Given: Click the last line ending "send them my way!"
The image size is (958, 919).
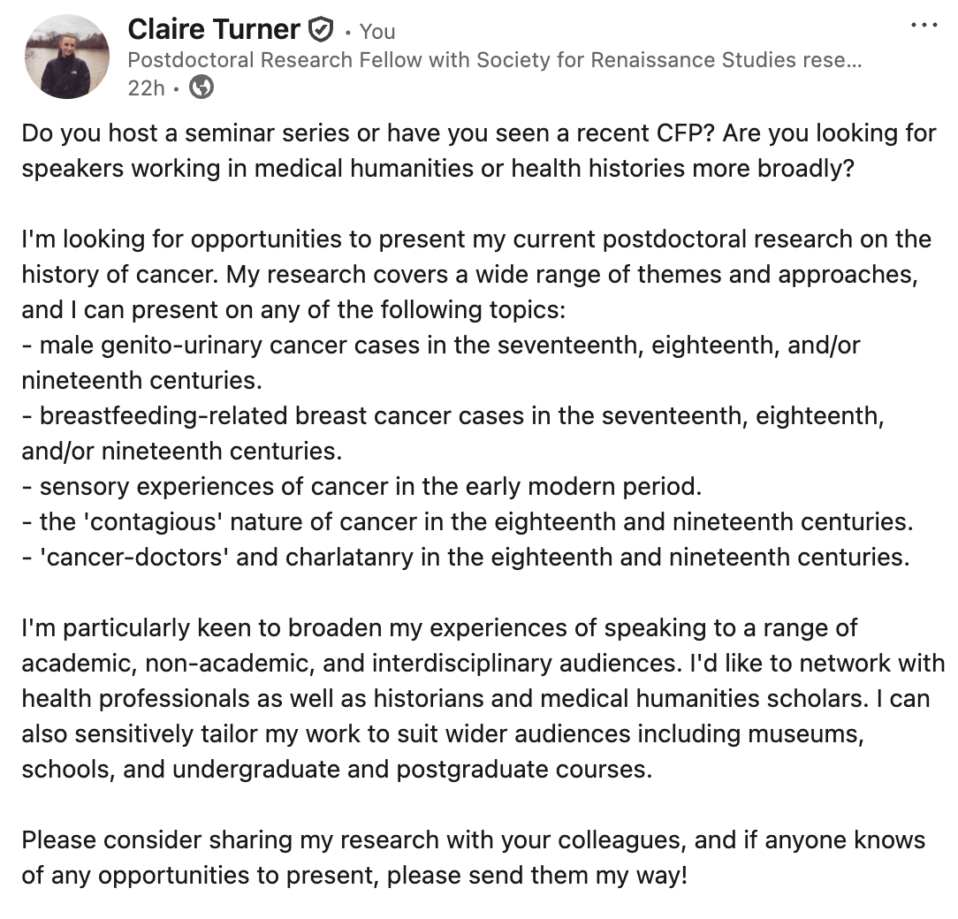Looking at the screenshot, I should click(x=354, y=875).
